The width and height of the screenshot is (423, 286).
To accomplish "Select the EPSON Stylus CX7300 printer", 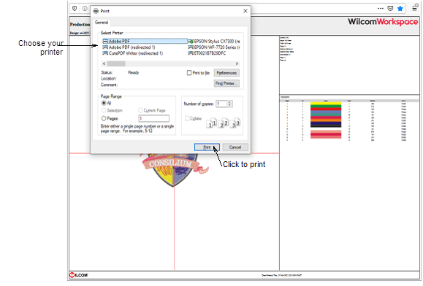I will point(214,41).
